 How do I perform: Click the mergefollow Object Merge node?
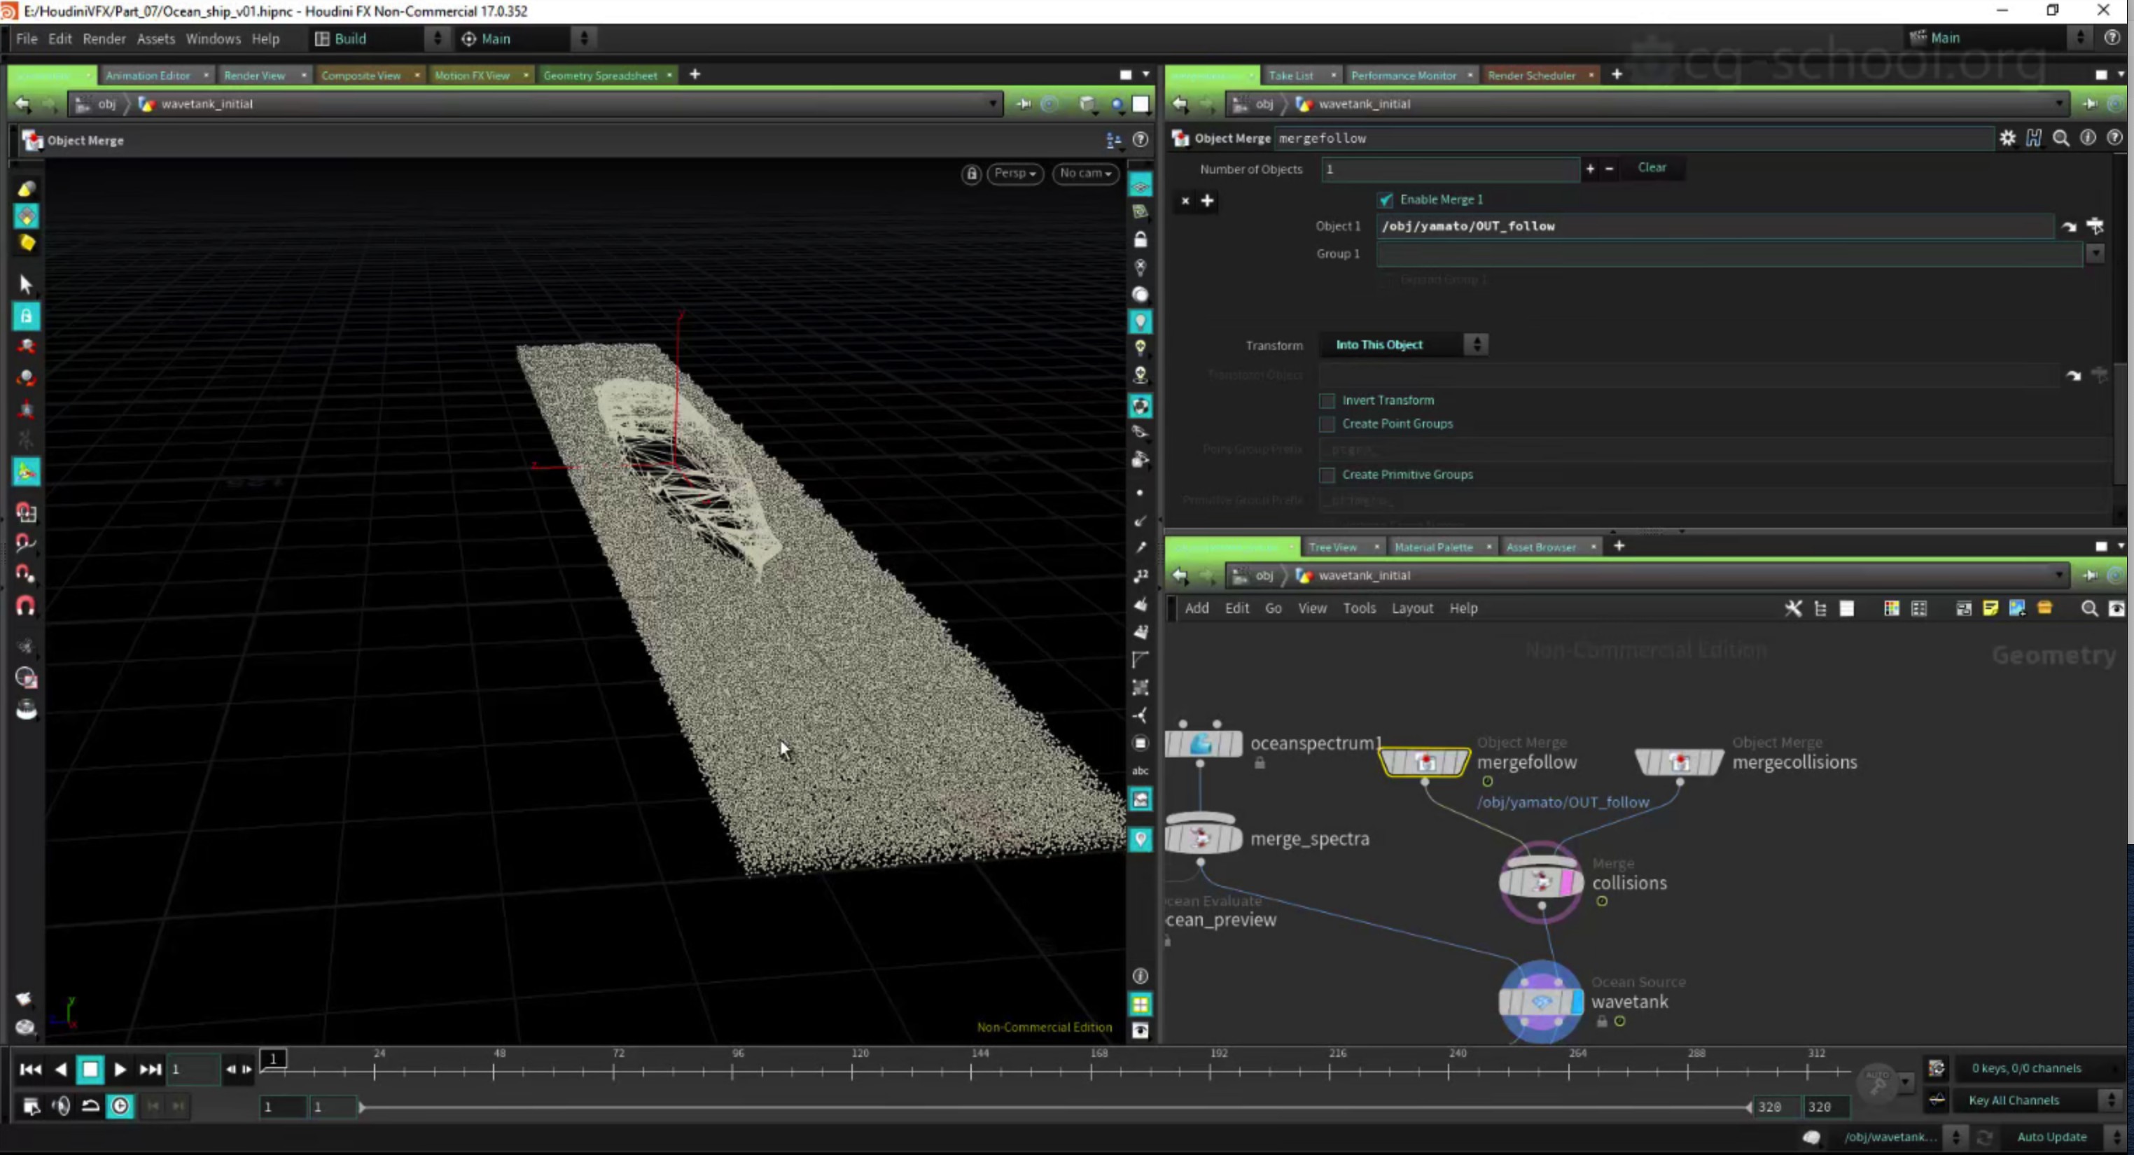pyautogui.click(x=1424, y=762)
